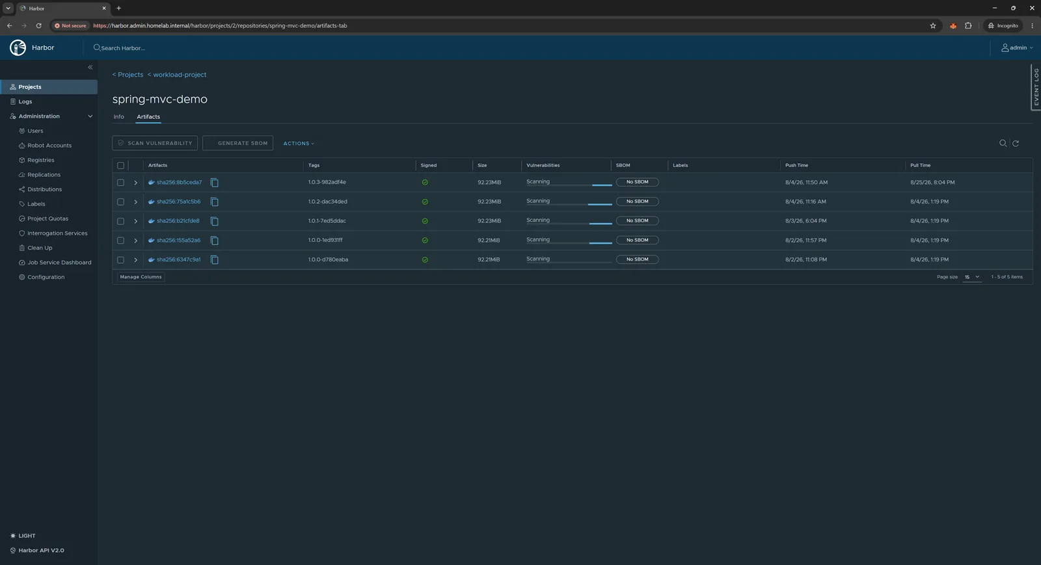
Task: Click the signed checkmark for tag 1.0.3-982adf4e
Action: click(425, 183)
